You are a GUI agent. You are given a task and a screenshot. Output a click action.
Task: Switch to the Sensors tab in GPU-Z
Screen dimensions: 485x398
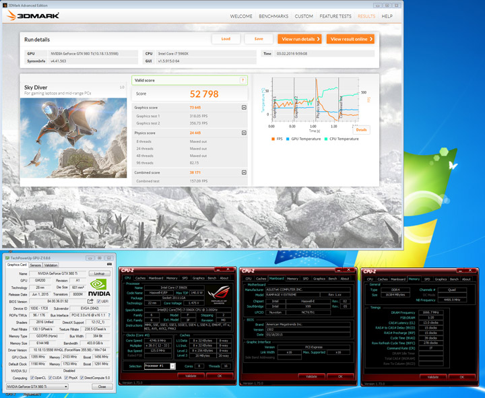point(35,265)
